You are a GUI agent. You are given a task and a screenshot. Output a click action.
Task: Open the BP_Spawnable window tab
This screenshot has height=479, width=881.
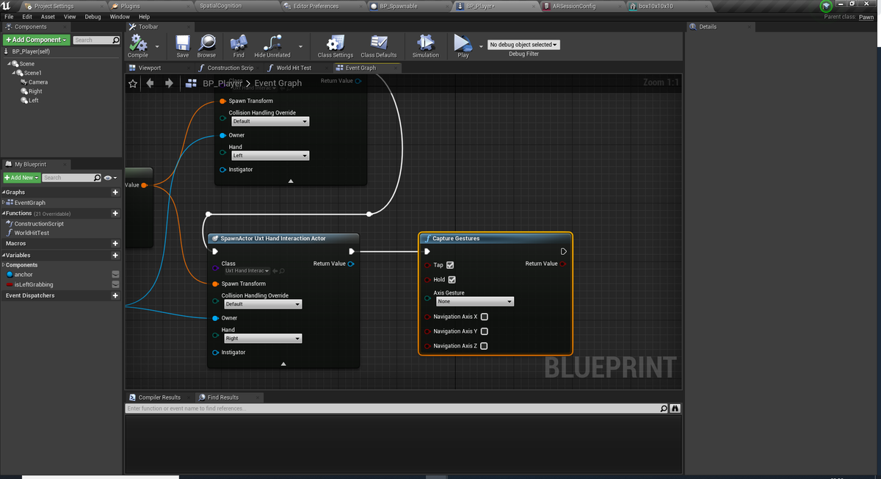pyautogui.click(x=399, y=6)
